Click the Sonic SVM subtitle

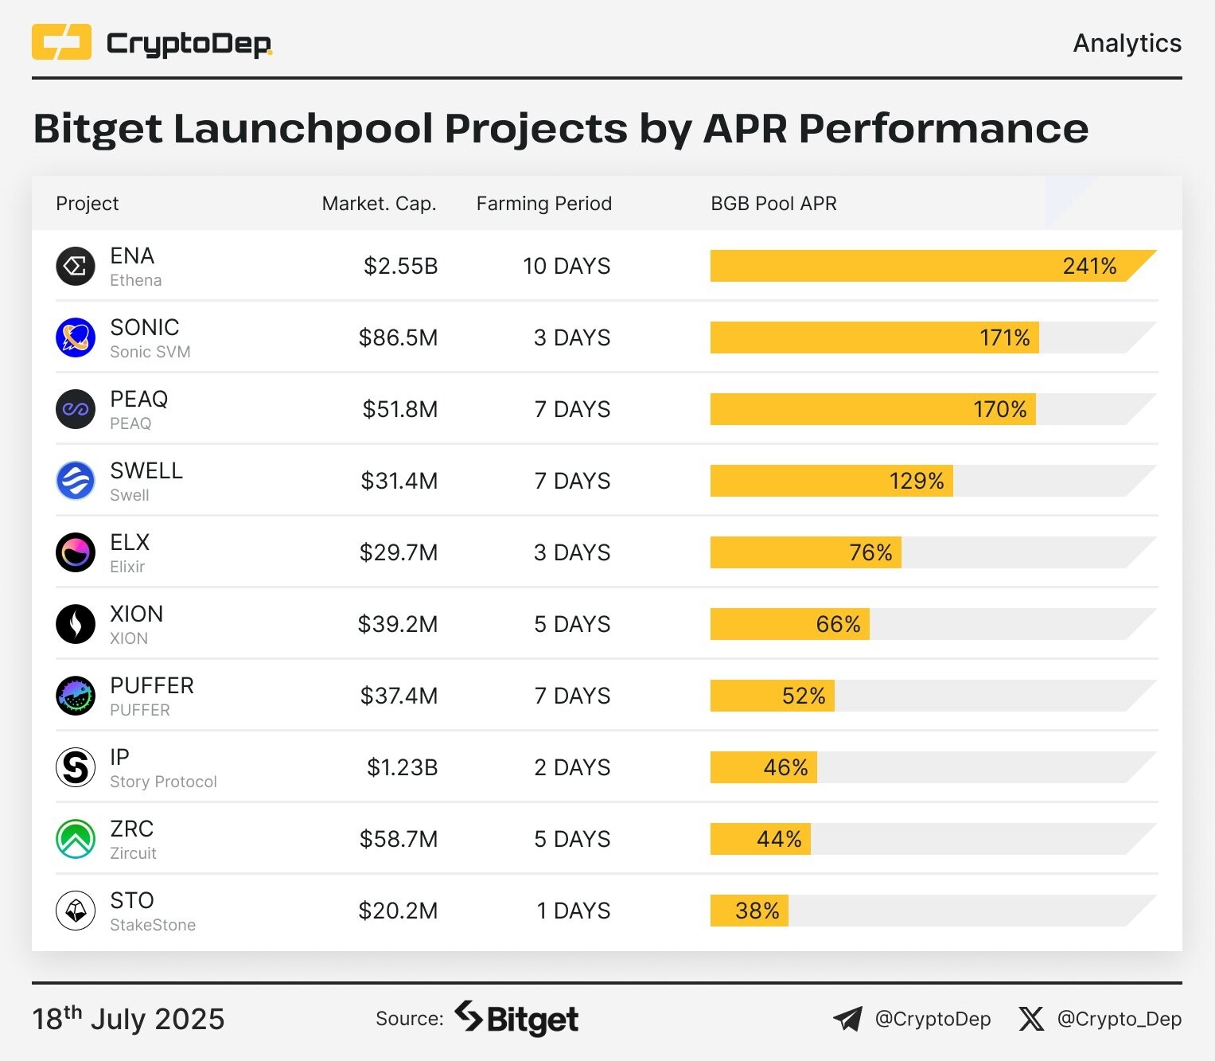[150, 352]
